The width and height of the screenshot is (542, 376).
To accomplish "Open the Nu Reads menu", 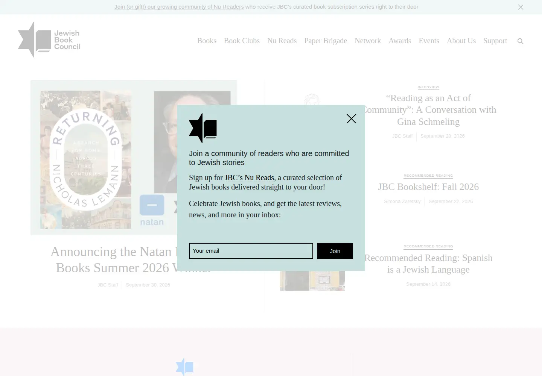I will pos(282,41).
